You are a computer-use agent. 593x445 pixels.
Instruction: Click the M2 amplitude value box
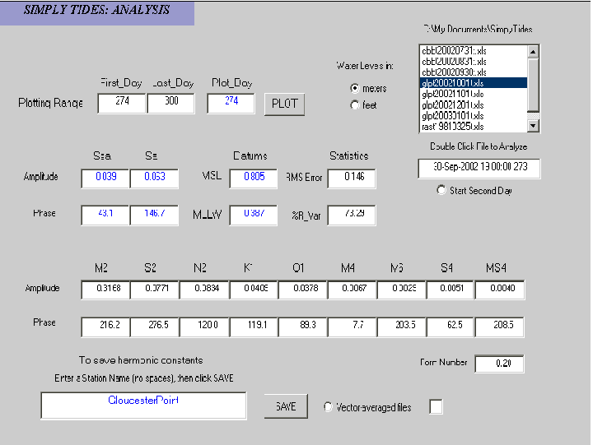[x=105, y=290]
